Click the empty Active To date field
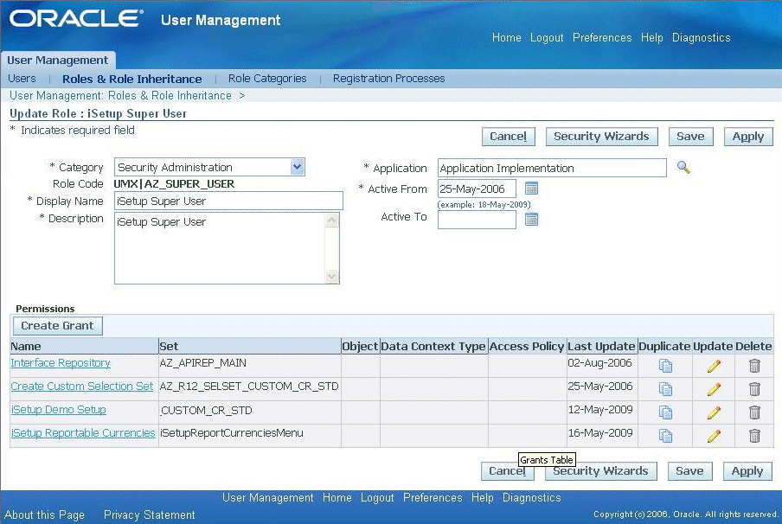The height and width of the screenshot is (524, 782). pyautogui.click(x=477, y=220)
